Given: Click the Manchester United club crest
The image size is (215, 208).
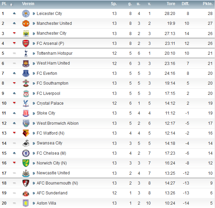Looking at the screenshot, I should pos(26,23).
